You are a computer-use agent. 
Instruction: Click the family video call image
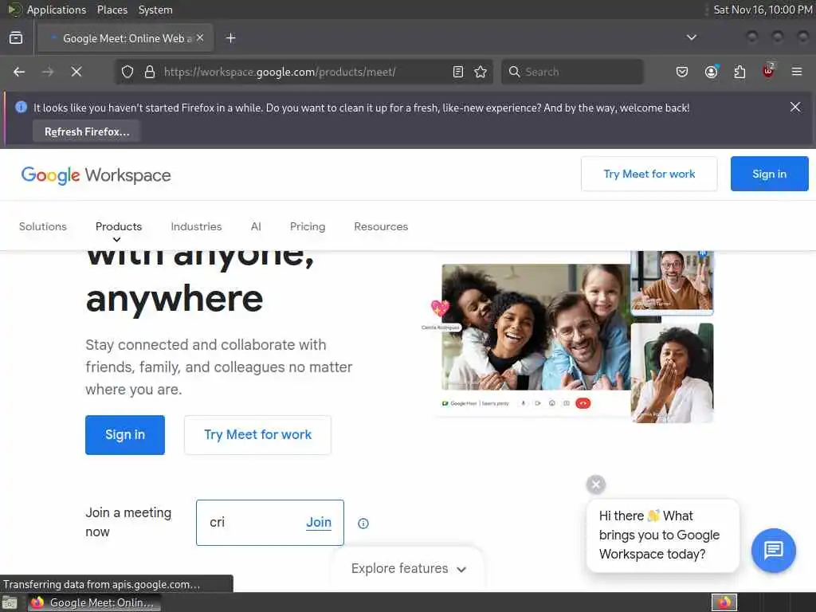click(536, 327)
